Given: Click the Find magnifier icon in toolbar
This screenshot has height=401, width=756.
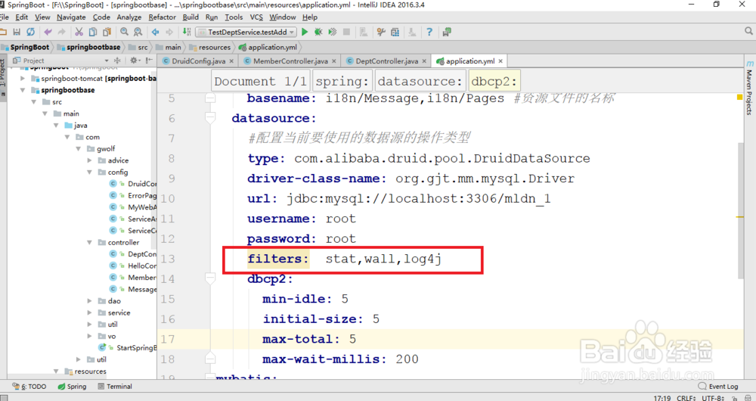Looking at the screenshot, I should pyautogui.click(x=125, y=32).
